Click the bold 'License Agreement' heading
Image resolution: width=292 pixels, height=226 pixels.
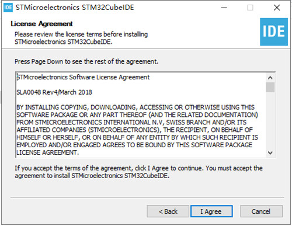tap(41, 24)
